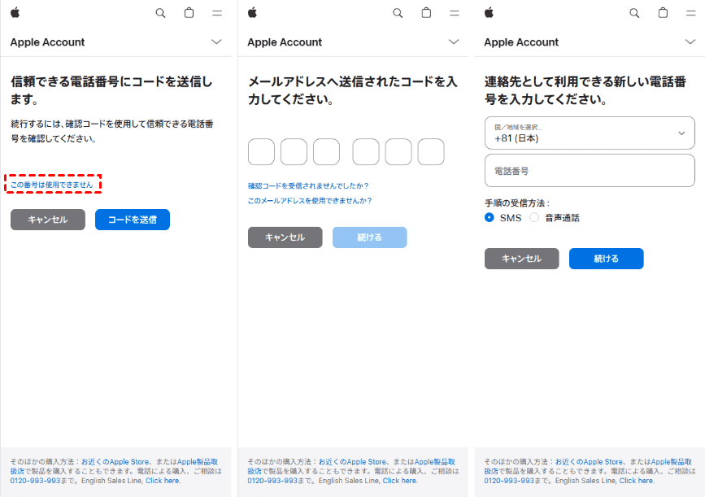Click the Apple logo in the left panel
705x497 pixels.
pyautogui.click(x=15, y=12)
